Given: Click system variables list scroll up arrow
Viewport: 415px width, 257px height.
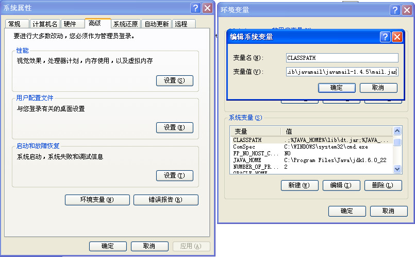Looking at the screenshot, I should [x=397, y=131].
